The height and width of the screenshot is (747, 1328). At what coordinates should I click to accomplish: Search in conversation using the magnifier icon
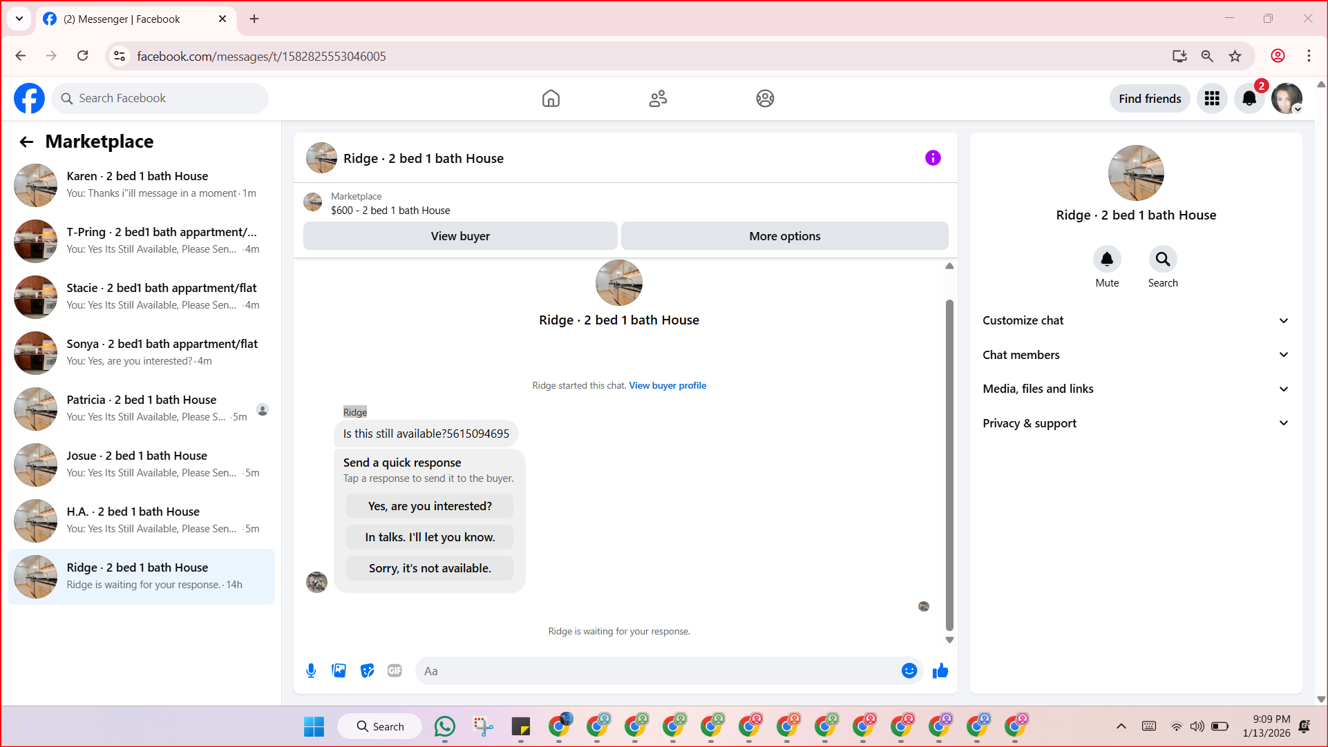click(x=1163, y=260)
